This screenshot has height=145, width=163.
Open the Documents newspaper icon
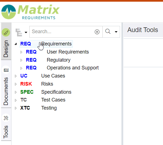coord(6,70)
